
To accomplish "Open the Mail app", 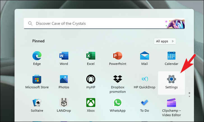I will (x=145, y=56).
